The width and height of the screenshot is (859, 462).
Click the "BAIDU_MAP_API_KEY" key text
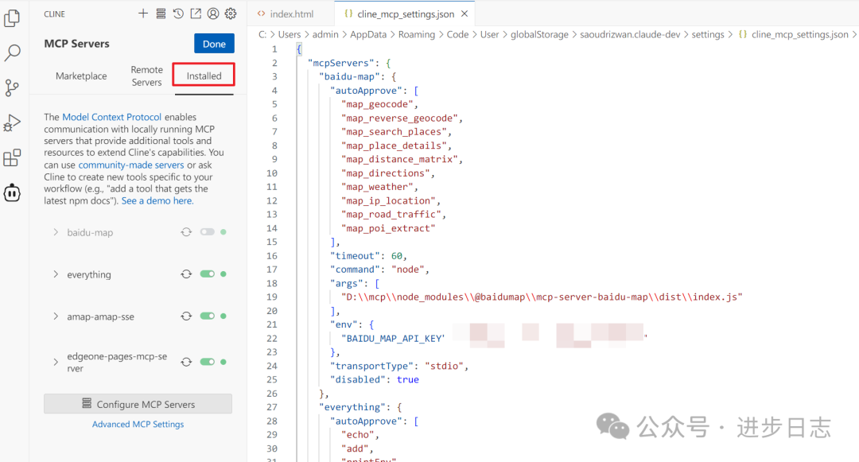click(394, 338)
